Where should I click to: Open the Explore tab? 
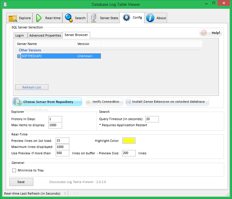[x=19, y=18]
